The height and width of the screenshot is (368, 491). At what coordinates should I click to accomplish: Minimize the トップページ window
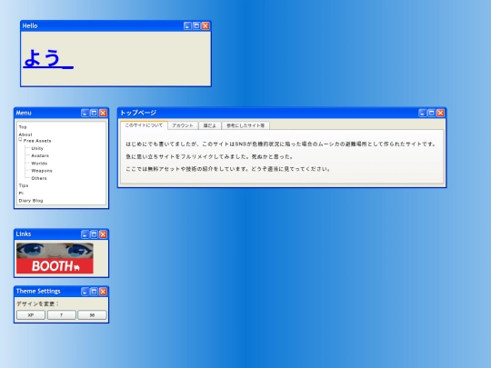coord(423,113)
